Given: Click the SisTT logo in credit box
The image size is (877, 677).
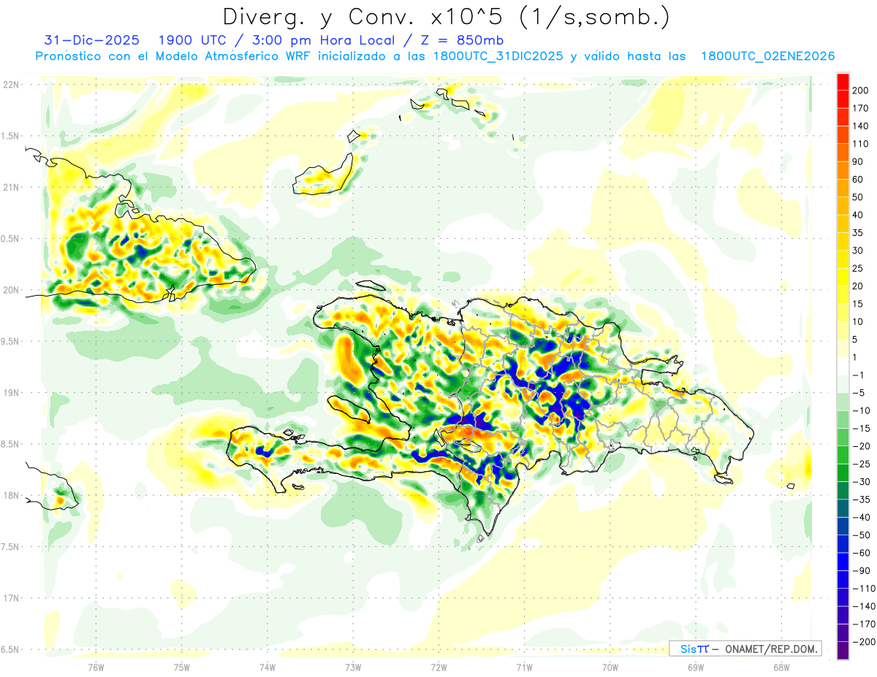Looking at the screenshot, I should [x=694, y=649].
